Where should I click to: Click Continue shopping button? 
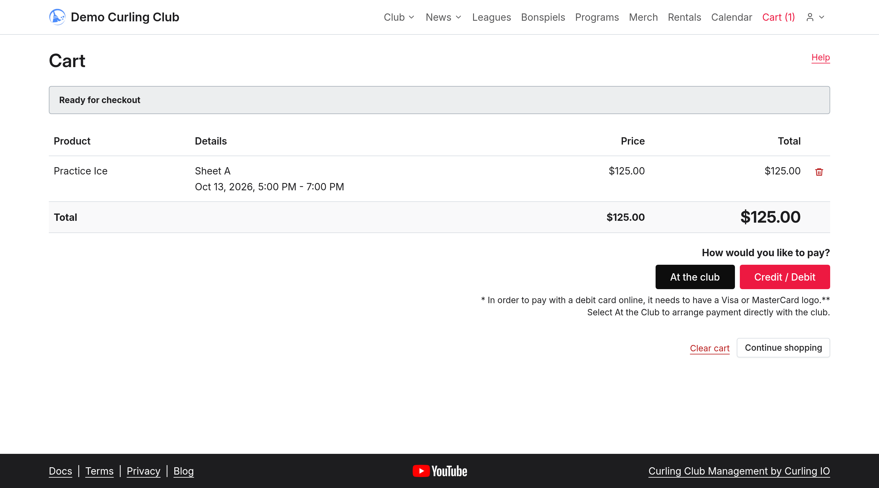[x=783, y=347]
